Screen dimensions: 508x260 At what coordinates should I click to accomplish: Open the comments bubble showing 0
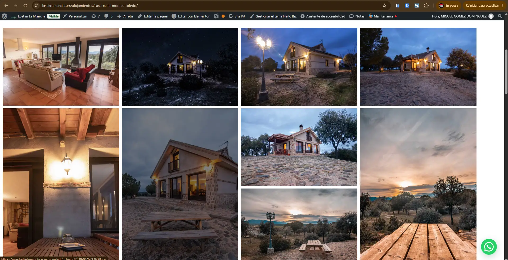pyautogui.click(x=108, y=16)
